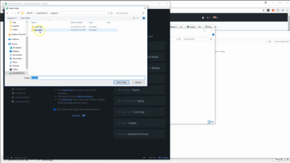The width and height of the screenshot is (290, 163).
Task: Toggle Show Welcome Guide when opening Atom checkbox
Action: pos(54,110)
